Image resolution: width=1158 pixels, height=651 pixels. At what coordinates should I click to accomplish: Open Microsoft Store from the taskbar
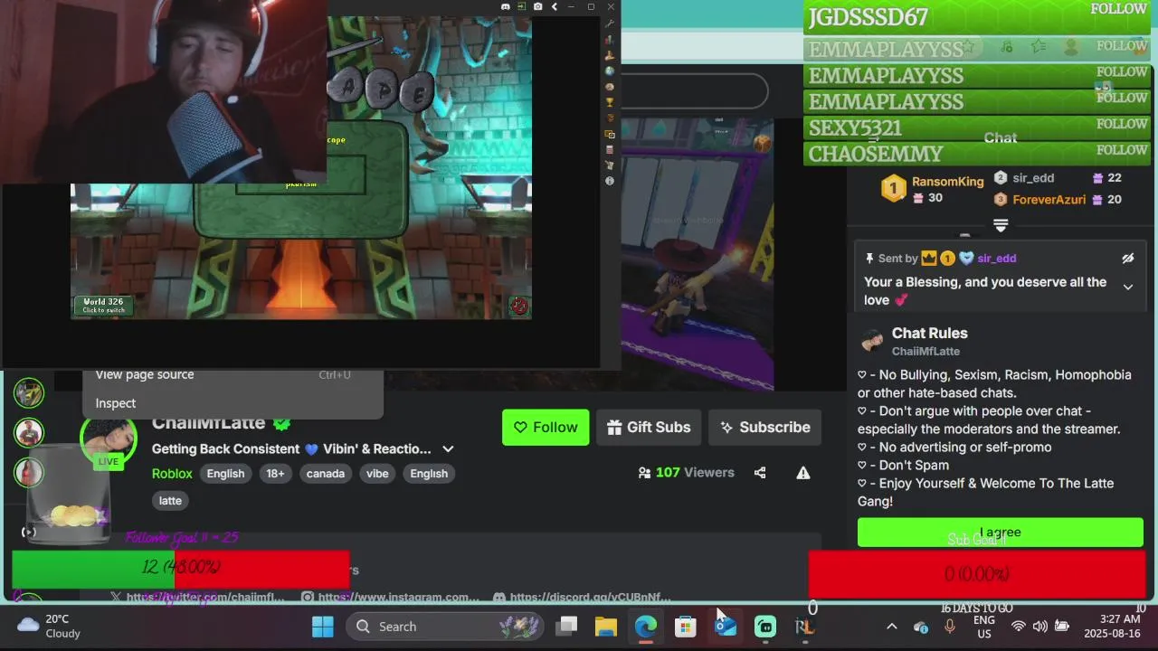point(686,627)
